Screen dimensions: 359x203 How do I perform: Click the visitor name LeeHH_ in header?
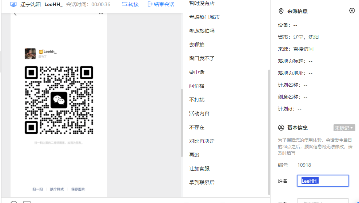pos(53,4)
